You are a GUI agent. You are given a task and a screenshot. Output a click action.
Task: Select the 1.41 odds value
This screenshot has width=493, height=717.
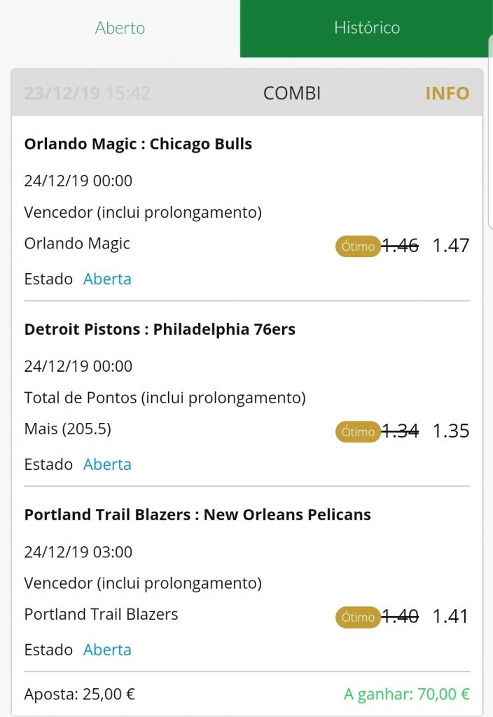pyautogui.click(x=451, y=617)
